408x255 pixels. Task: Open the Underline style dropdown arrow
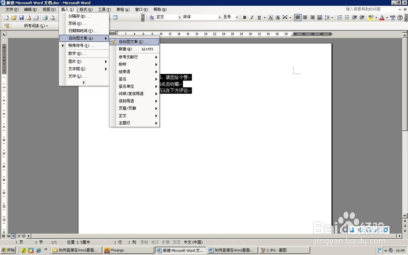tap(264, 18)
